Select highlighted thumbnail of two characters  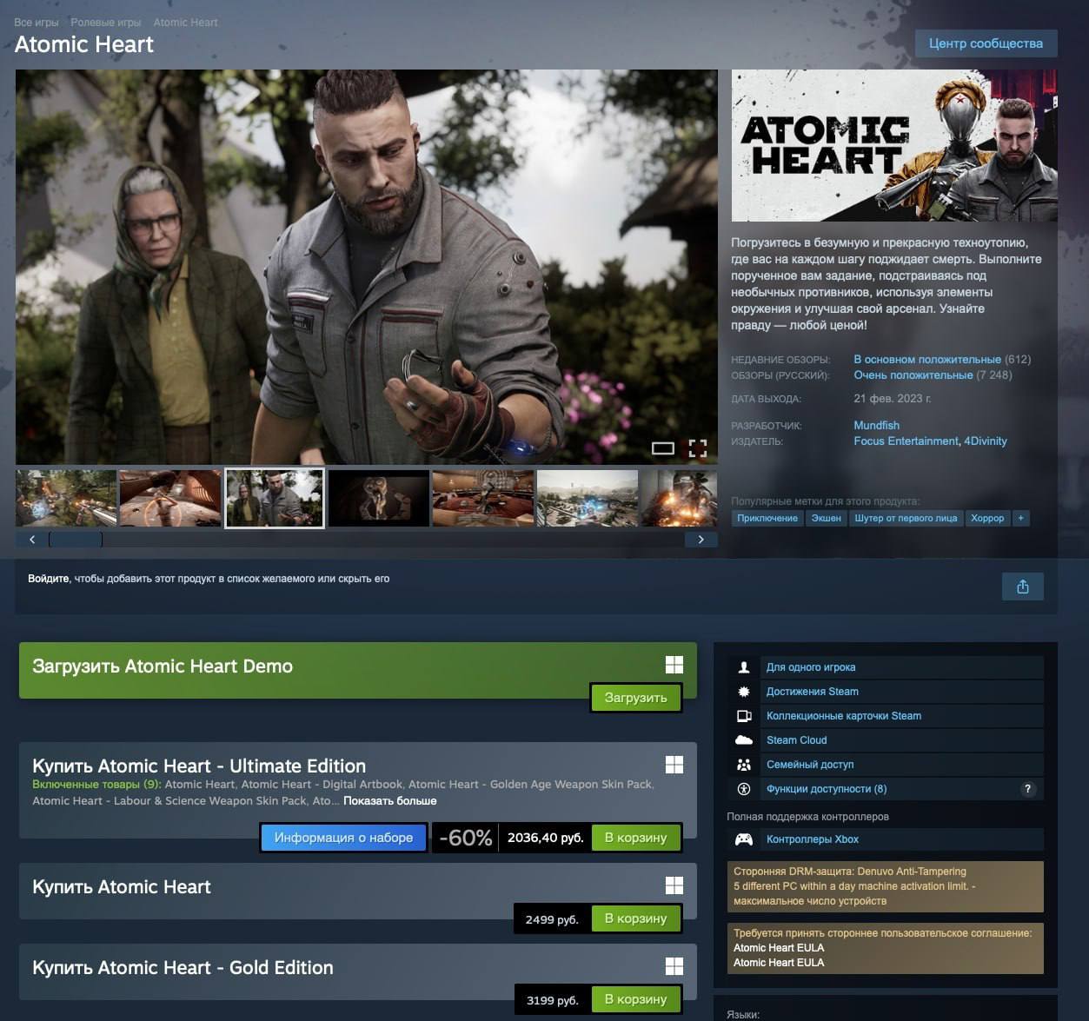275,498
